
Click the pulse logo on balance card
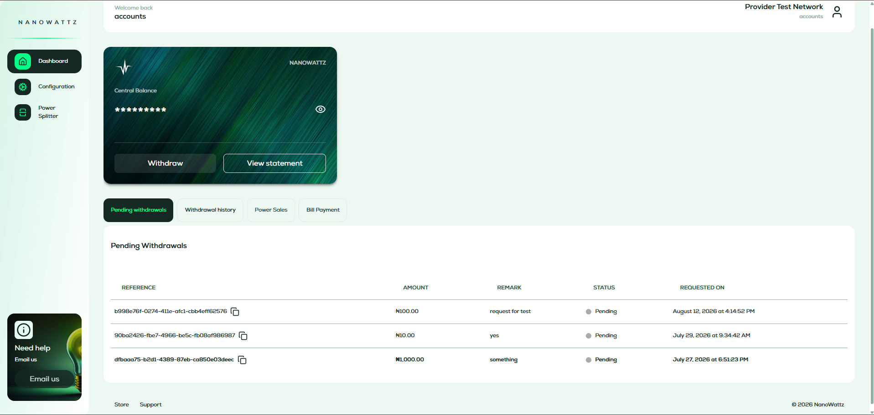(124, 67)
